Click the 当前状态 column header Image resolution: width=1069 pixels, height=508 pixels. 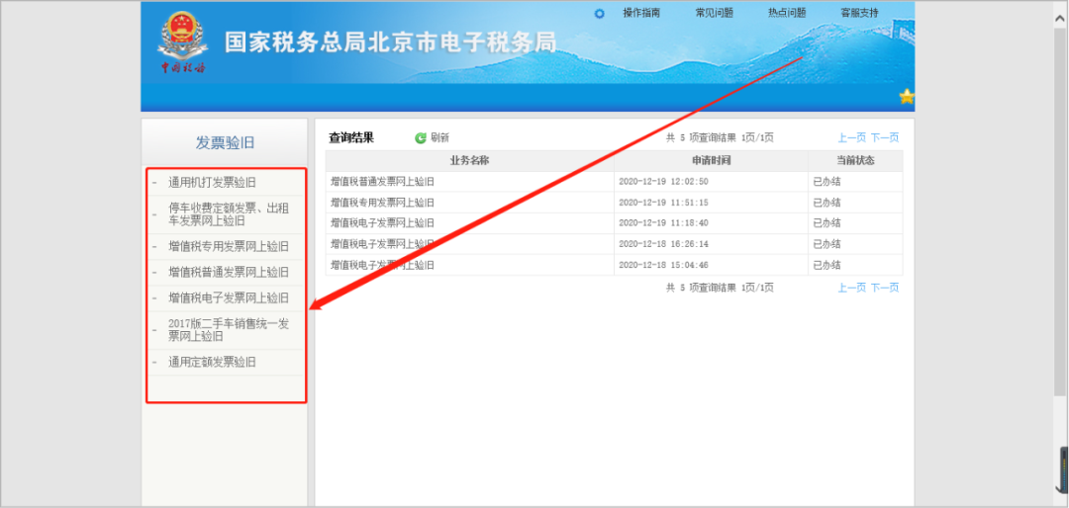855,161
